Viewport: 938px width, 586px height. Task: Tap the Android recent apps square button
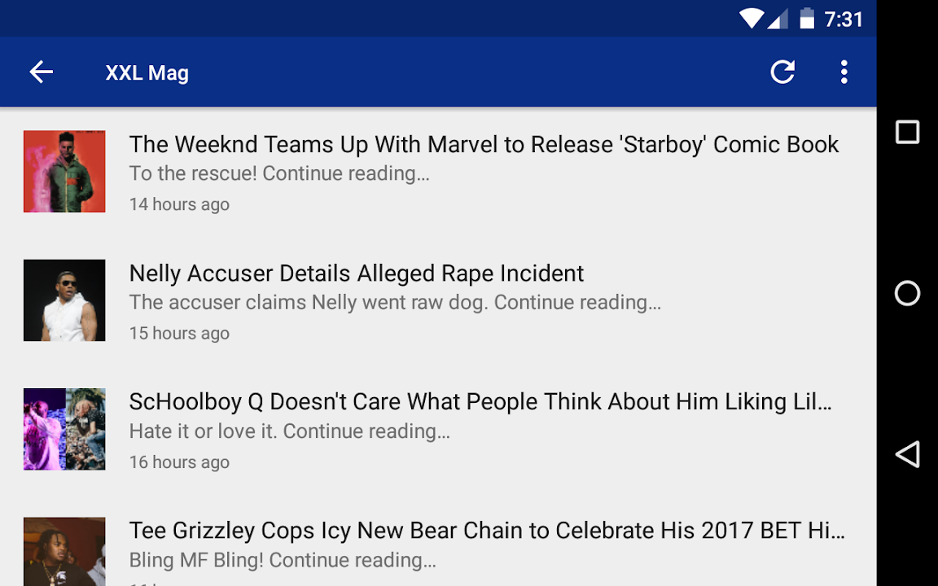(x=907, y=132)
